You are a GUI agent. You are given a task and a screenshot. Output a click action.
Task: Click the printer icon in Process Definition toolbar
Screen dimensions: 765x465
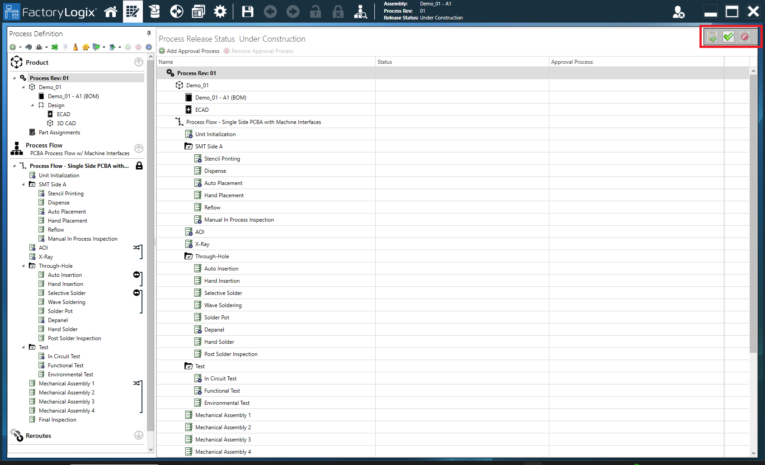coord(39,47)
